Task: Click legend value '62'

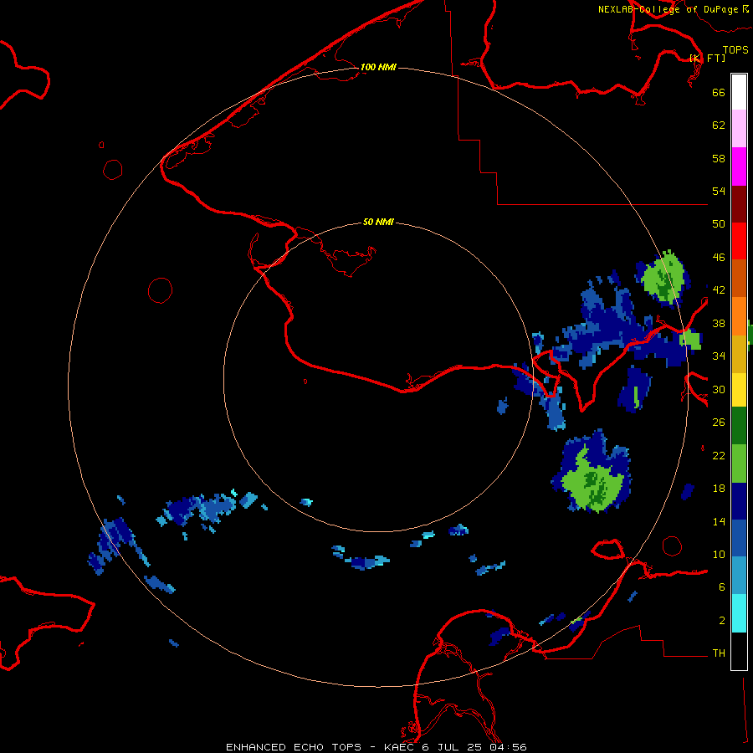Action: (x=719, y=125)
